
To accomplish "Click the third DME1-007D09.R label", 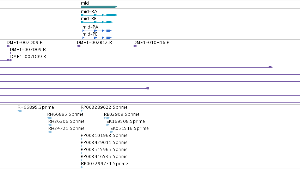I will point(28,57).
